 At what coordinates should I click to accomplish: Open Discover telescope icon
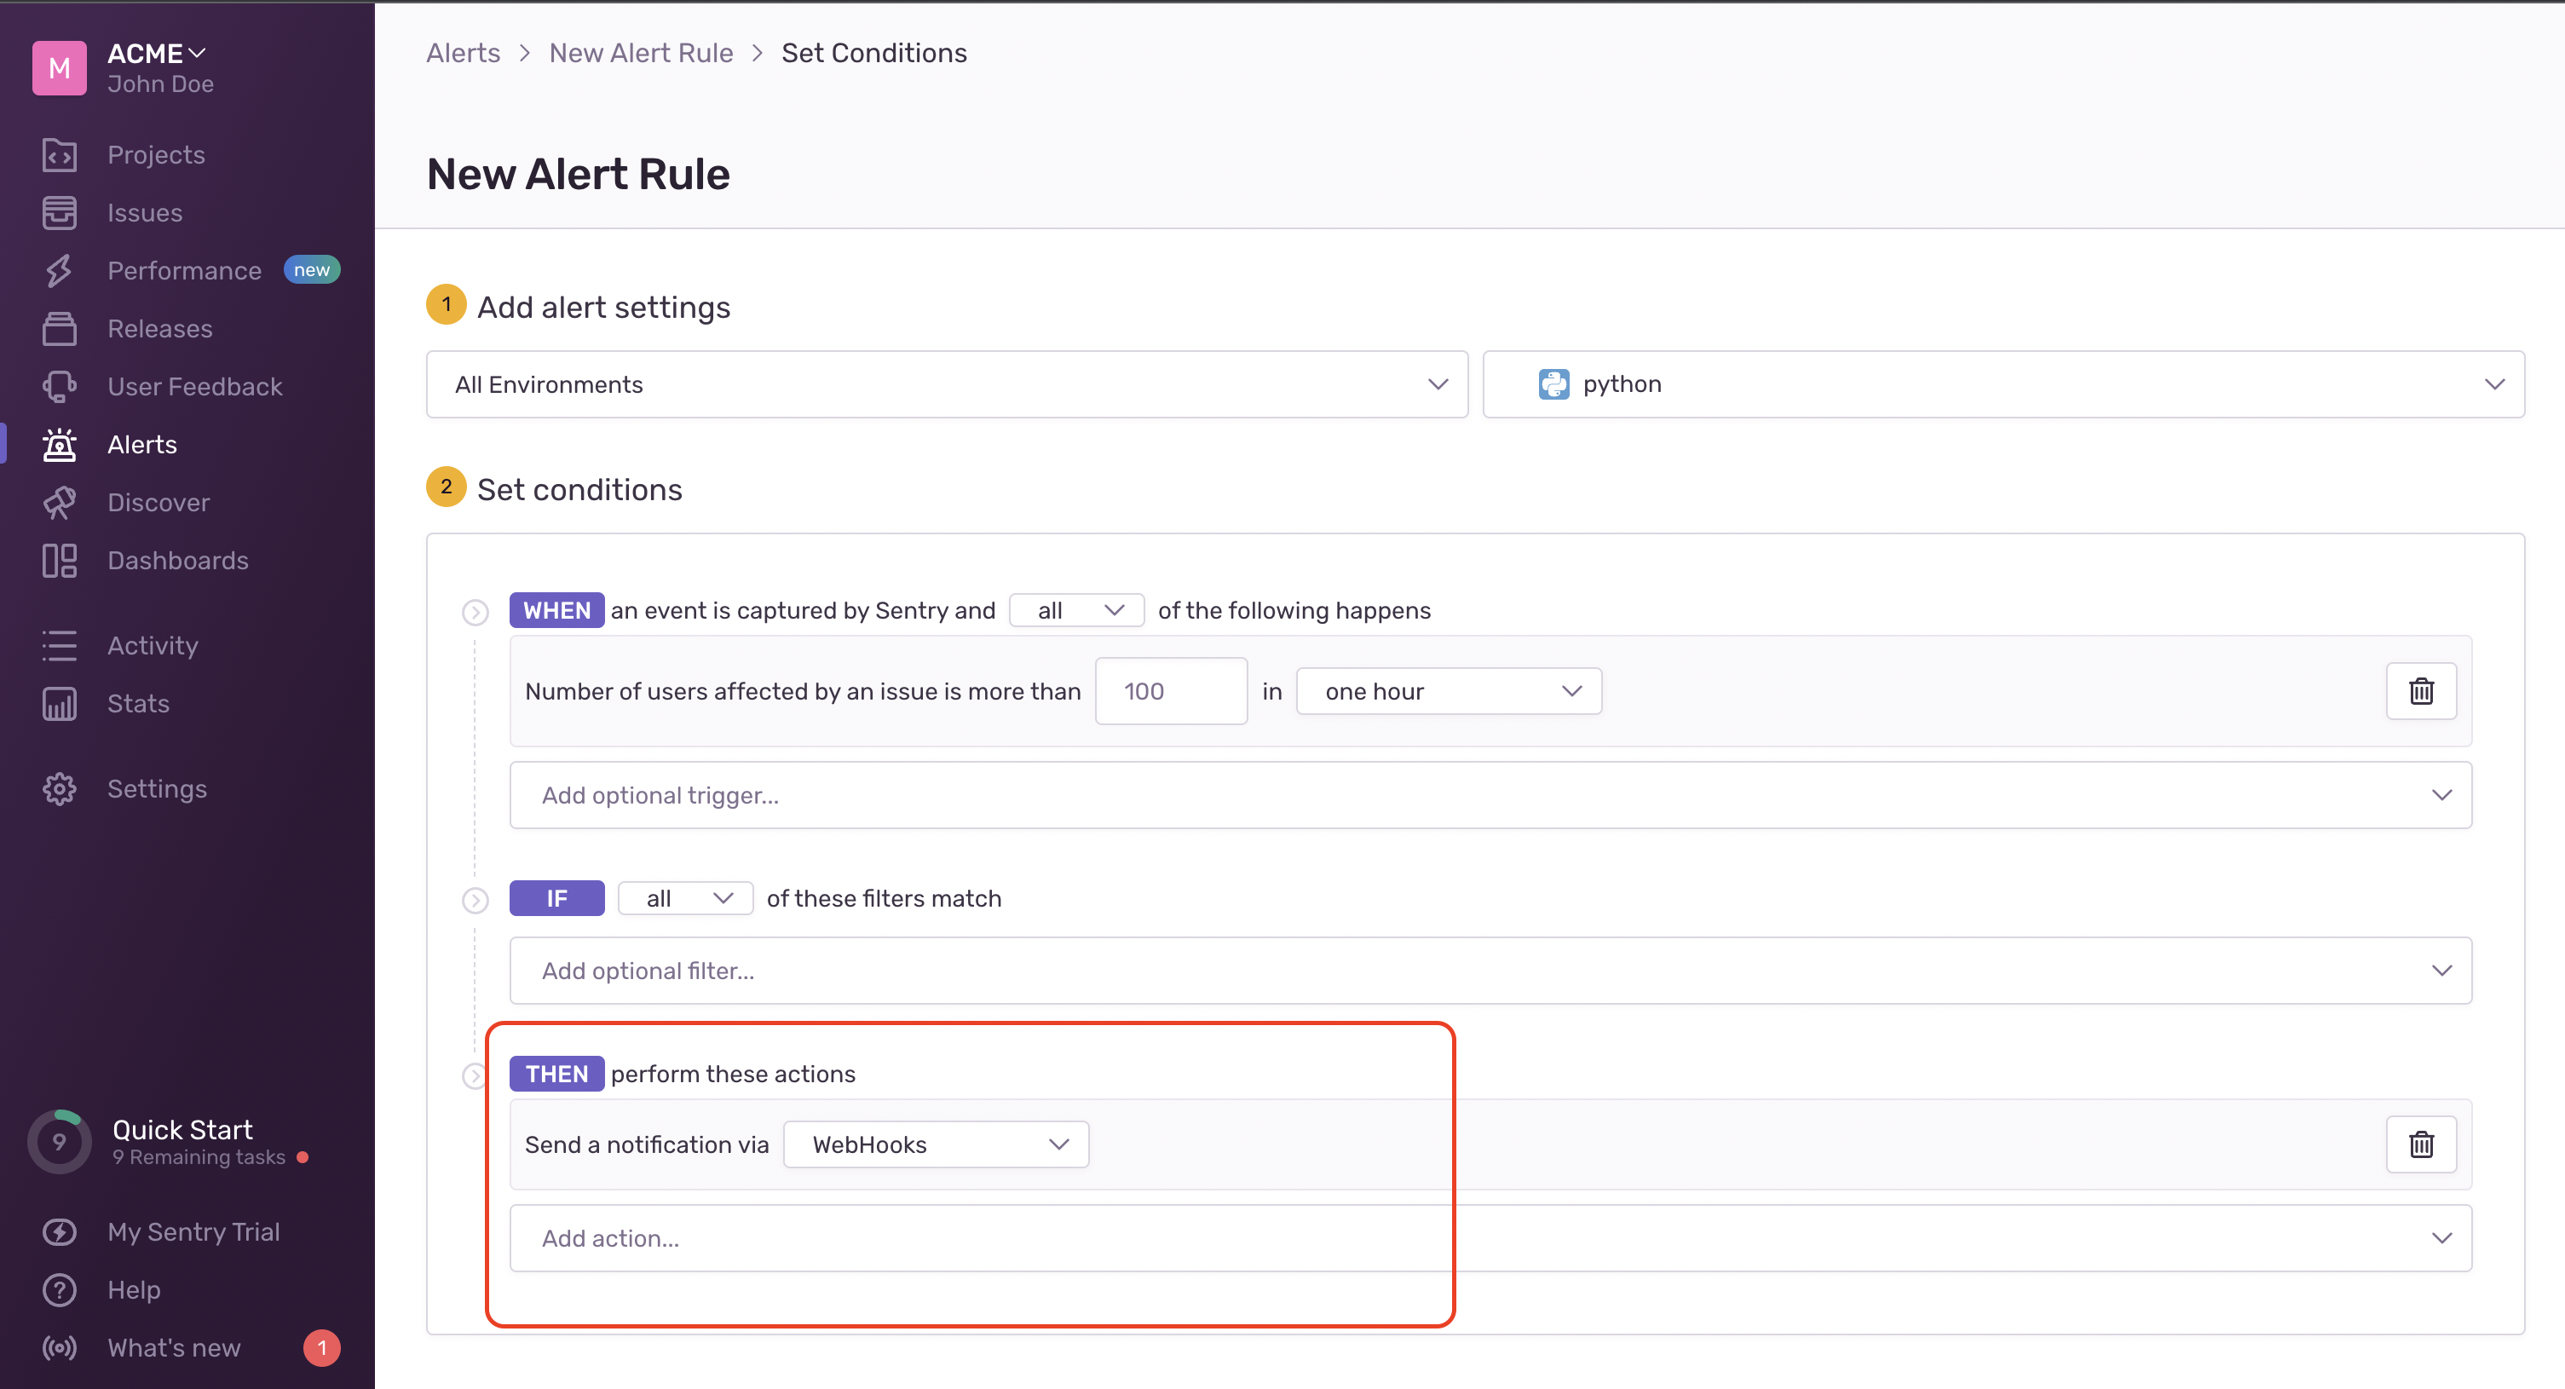59,502
